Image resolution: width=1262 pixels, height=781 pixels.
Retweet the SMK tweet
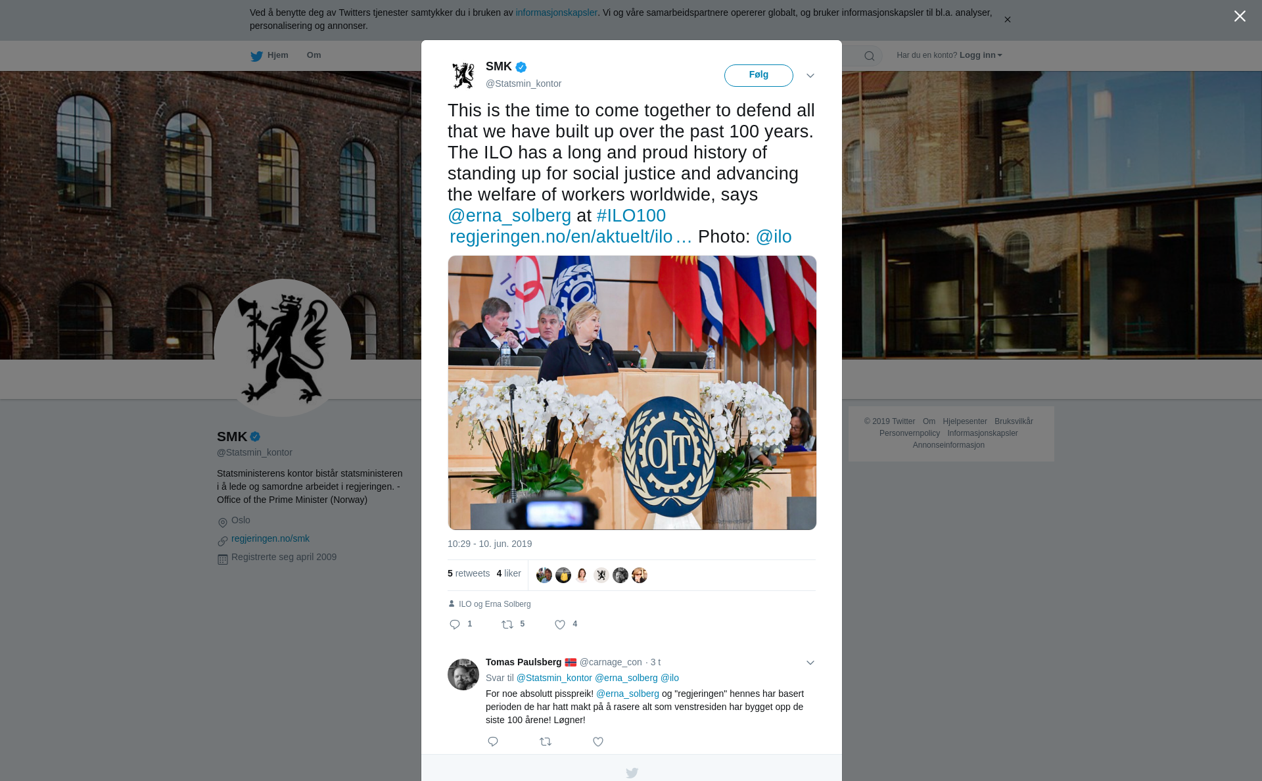point(507,625)
